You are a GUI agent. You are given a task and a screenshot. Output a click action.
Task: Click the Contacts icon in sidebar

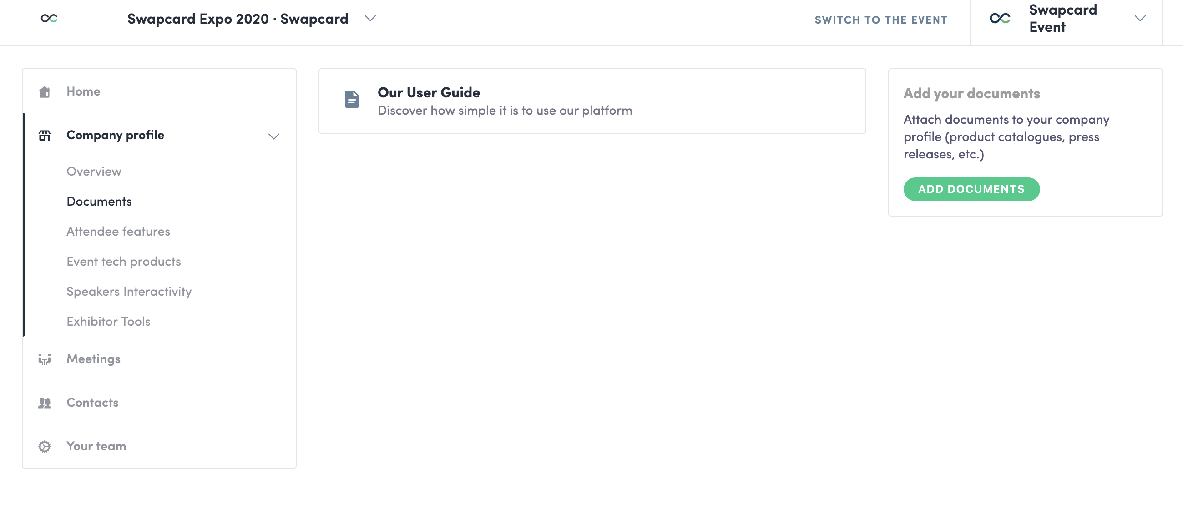coord(45,403)
